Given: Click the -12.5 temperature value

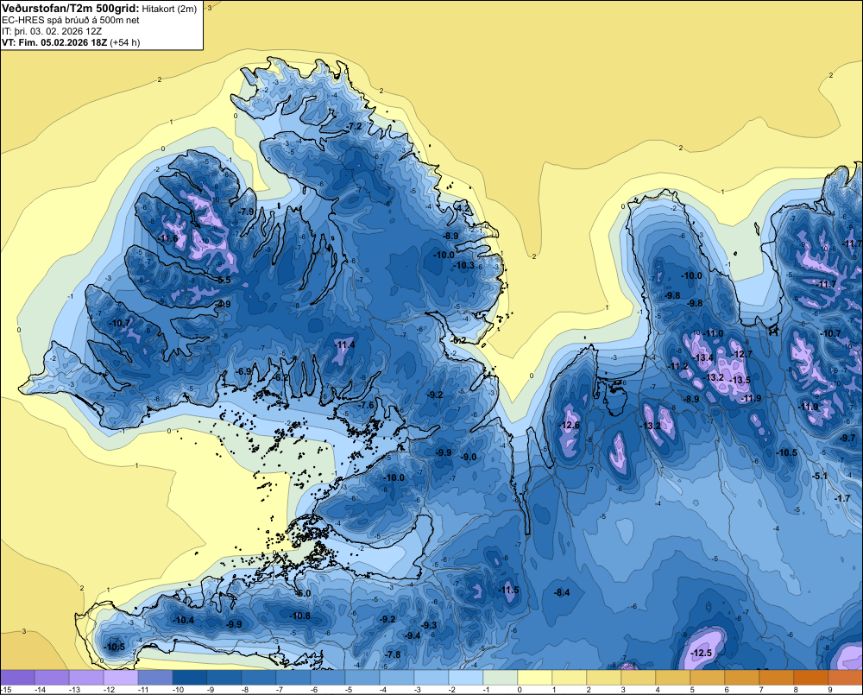Looking at the screenshot, I should pyautogui.click(x=702, y=654).
